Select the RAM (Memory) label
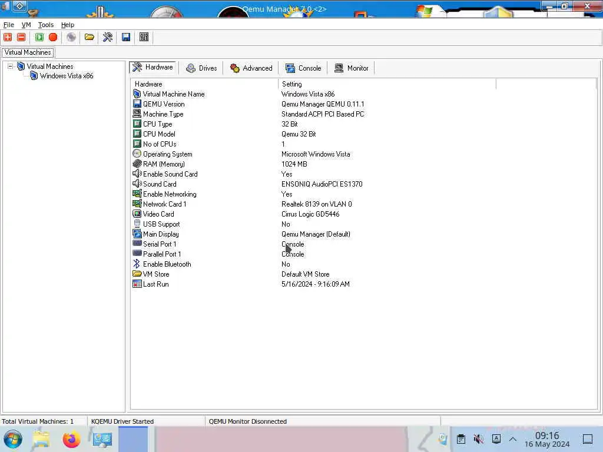The width and height of the screenshot is (603, 452). tap(164, 164)
